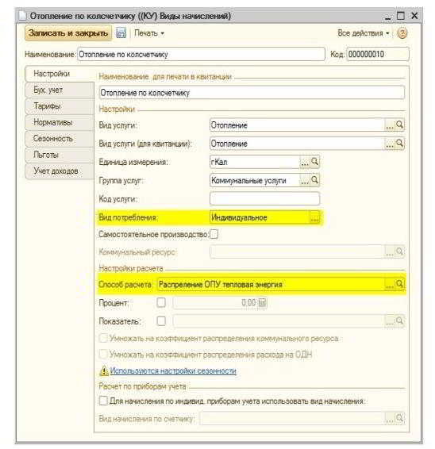
Task: Enable the Показатель checkbox
Action: pyautogui.click(x=161, y=320)
